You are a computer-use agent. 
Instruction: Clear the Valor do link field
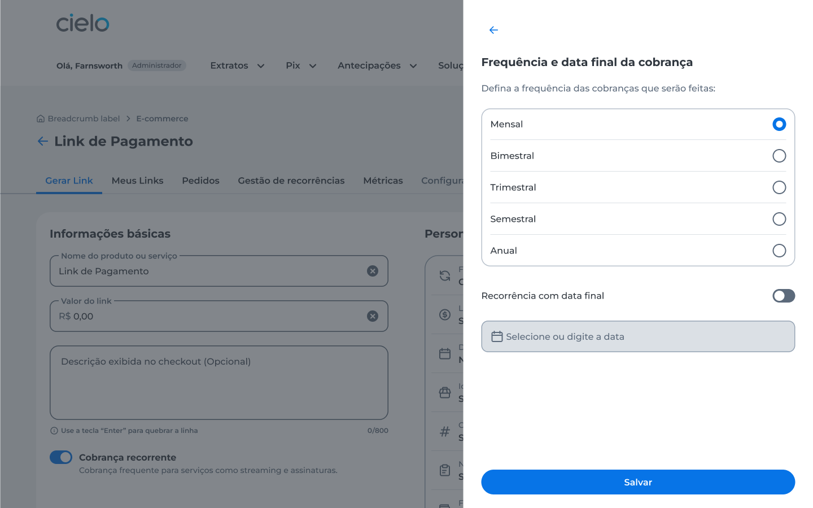pyautogui.click(x=373, y=316)
